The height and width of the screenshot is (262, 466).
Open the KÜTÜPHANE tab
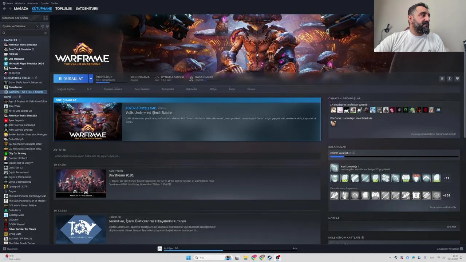[x=42, y=8]
